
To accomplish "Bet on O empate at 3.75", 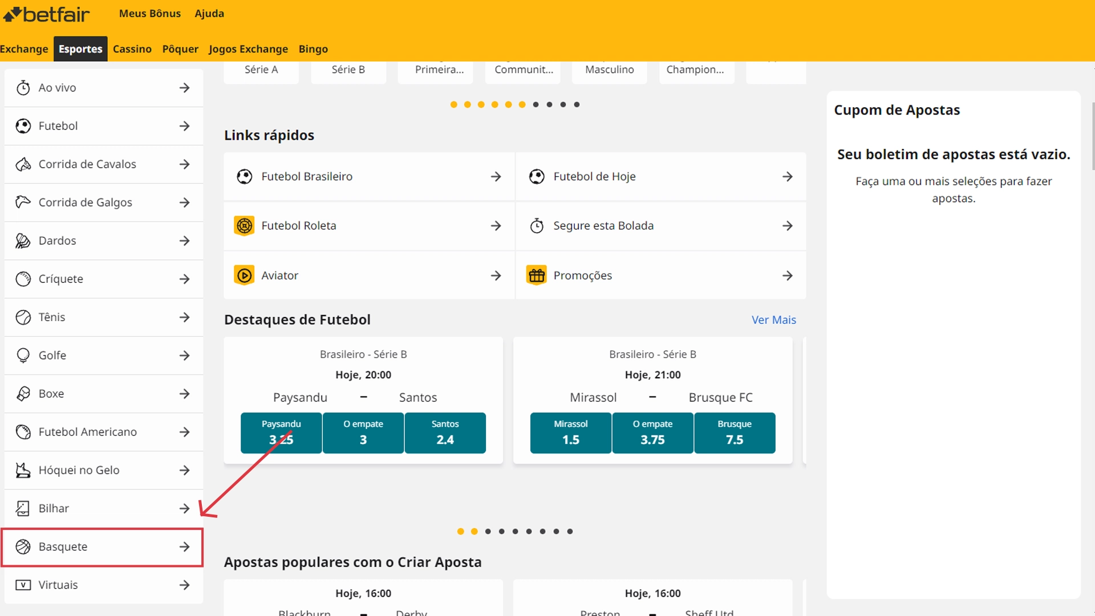I will (653, 433).
